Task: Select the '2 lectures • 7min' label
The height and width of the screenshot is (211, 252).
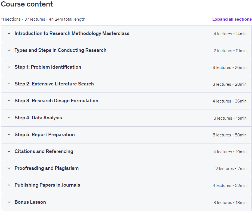Action: pyautogui.click(x=231, y=168)
